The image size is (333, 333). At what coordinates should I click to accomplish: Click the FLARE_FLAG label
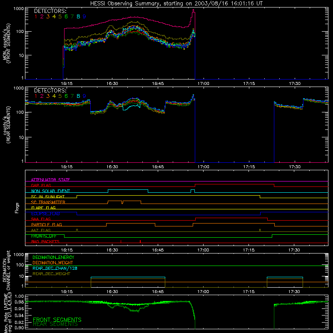click(43, 208)
